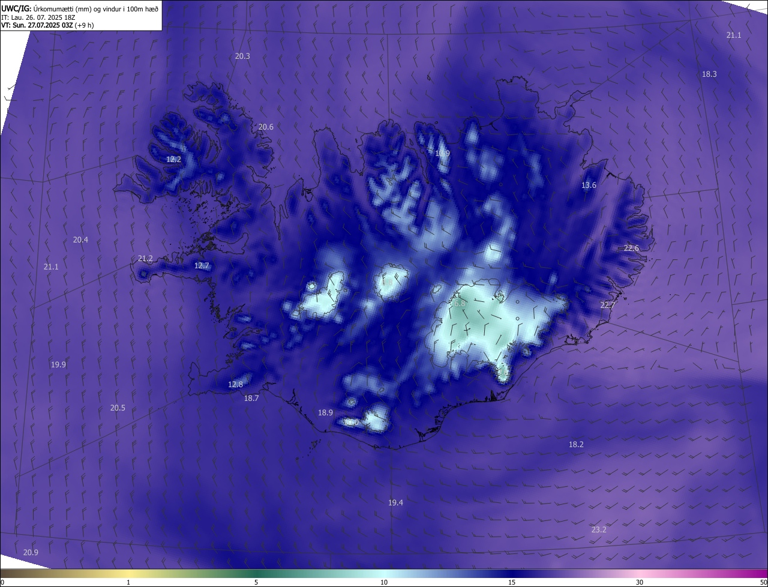
Task: Click the 19.9 value in southwest sea
Action: (58, 364)
